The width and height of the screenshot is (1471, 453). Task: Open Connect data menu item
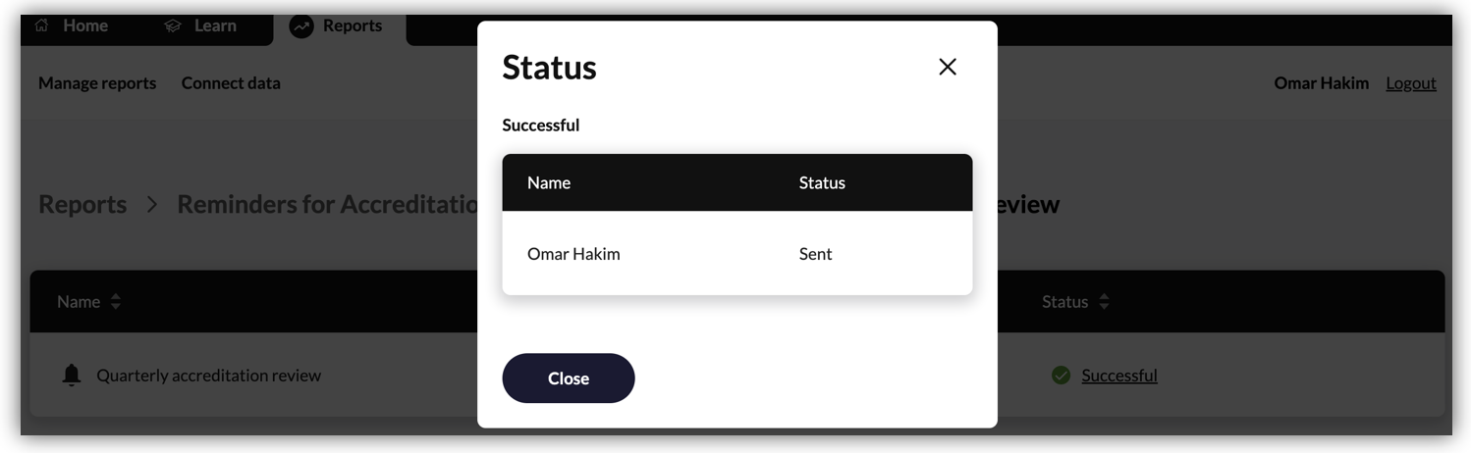coord(231,83)
